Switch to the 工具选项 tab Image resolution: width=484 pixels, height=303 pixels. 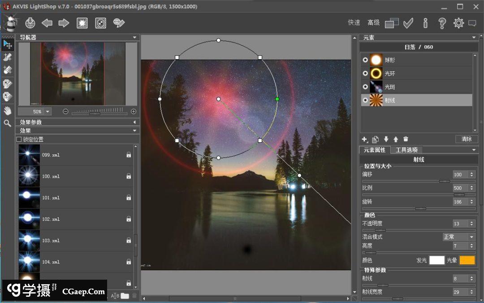click(406, 150)
